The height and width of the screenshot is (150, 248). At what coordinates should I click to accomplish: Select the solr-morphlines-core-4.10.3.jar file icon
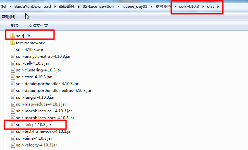click(13, 118)
